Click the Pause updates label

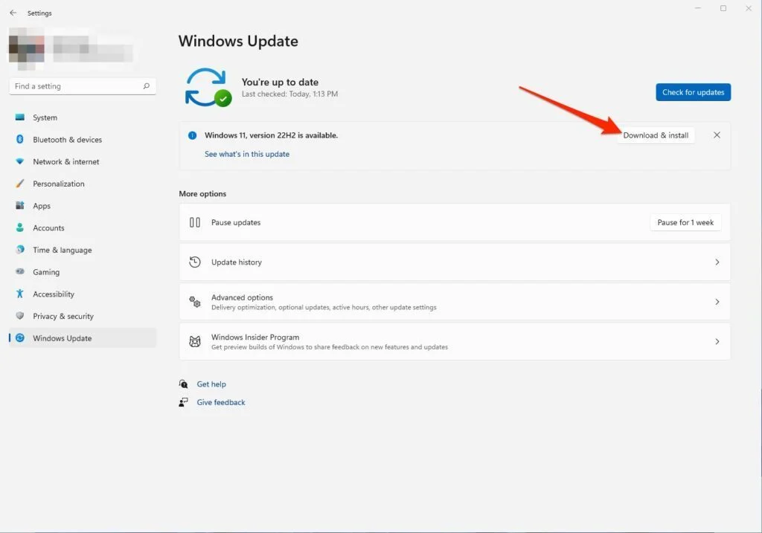[x=236, y=222]
